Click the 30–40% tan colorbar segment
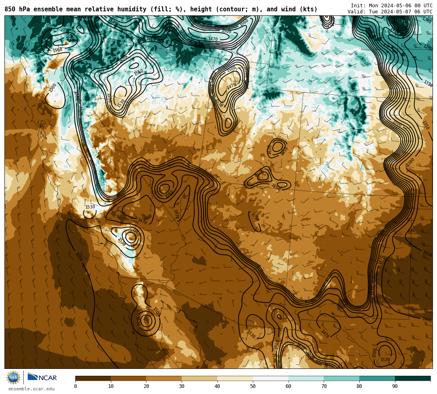Screen dimensions: 437x394 click(199, 378)
